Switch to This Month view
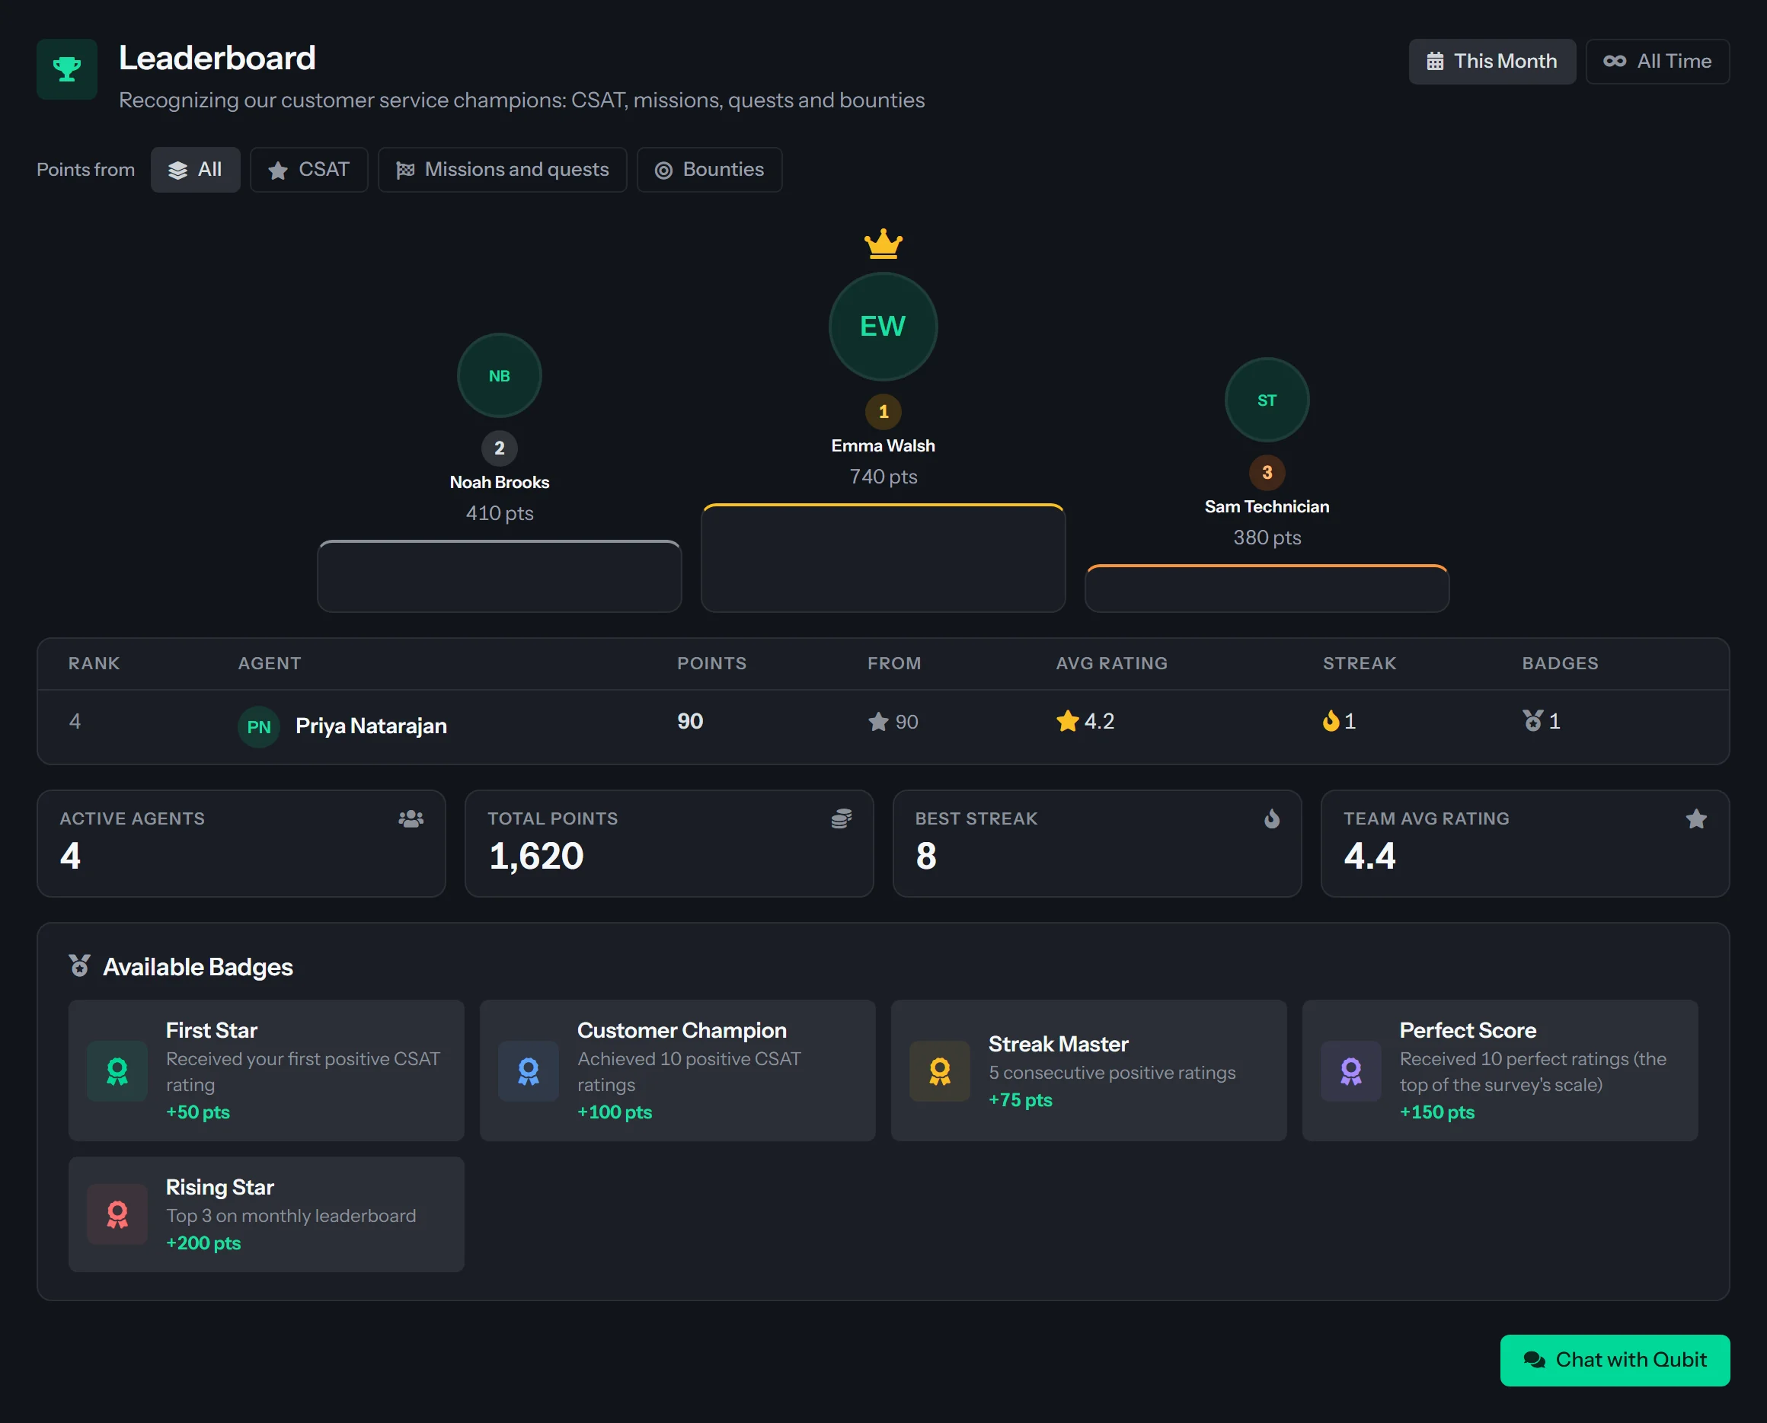 [x=1491, y=62]
